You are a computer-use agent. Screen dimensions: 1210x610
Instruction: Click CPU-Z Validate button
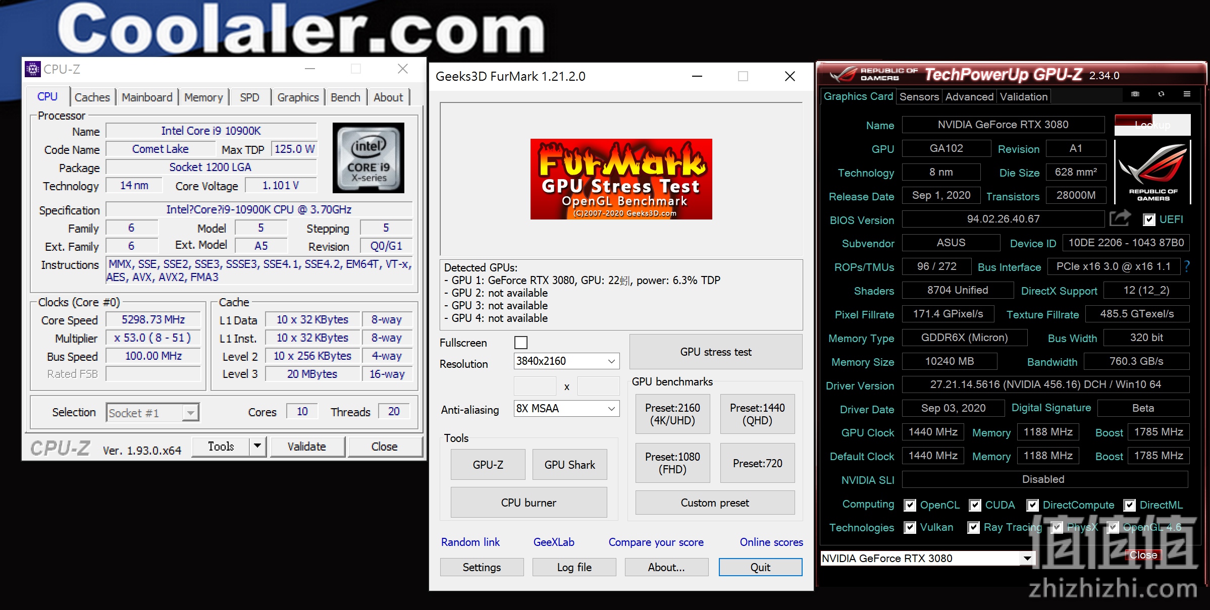pos(307,447)
